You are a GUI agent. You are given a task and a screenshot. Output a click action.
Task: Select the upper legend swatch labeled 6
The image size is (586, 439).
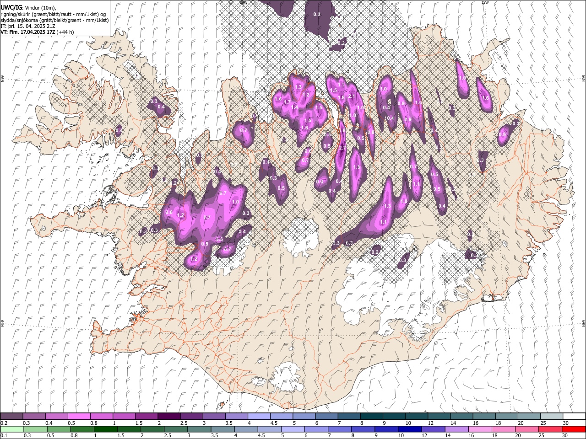[x=326, y=416]
